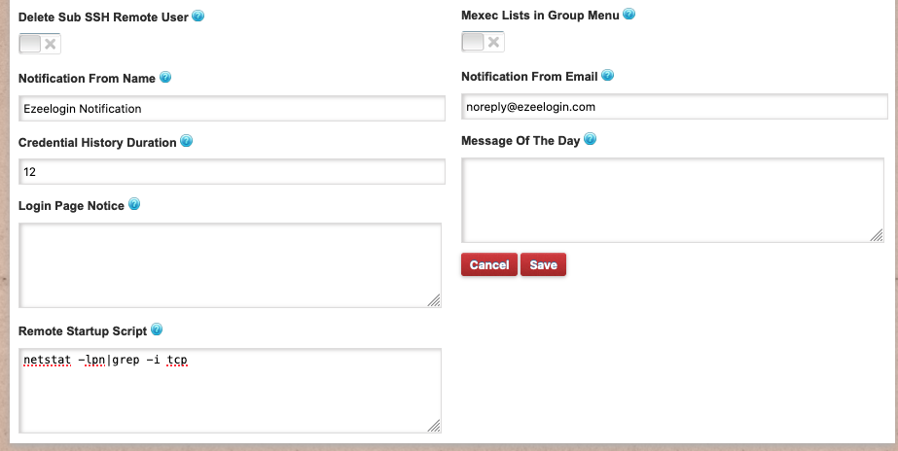
Task: Click help icon beside Login Page Notice
Action: pyautogui.click(x=134, y=204)
